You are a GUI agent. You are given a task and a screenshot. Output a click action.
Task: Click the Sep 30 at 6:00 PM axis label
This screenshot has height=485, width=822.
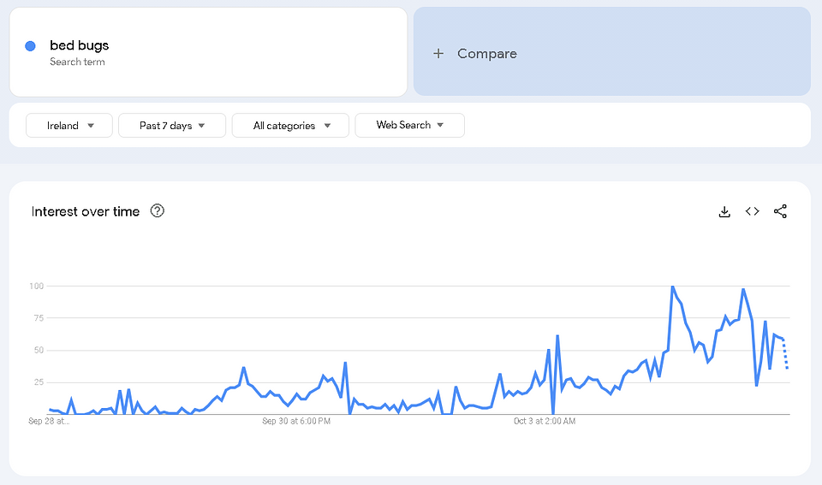pyautogui.click(x=297, y=421)
